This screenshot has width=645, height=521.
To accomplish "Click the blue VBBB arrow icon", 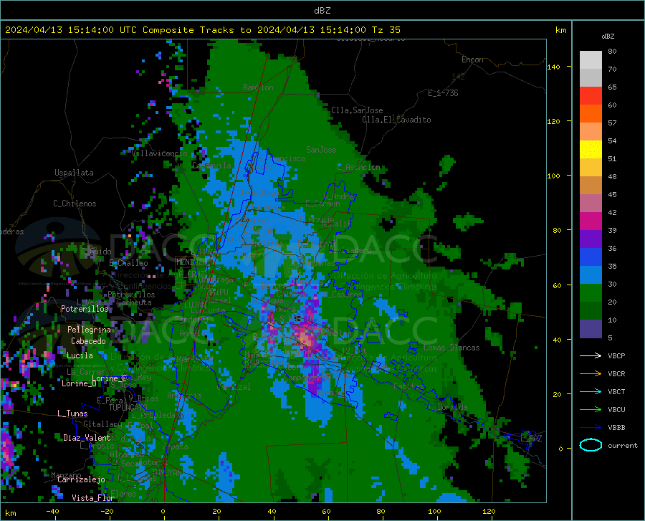I will tap(591, 428).
